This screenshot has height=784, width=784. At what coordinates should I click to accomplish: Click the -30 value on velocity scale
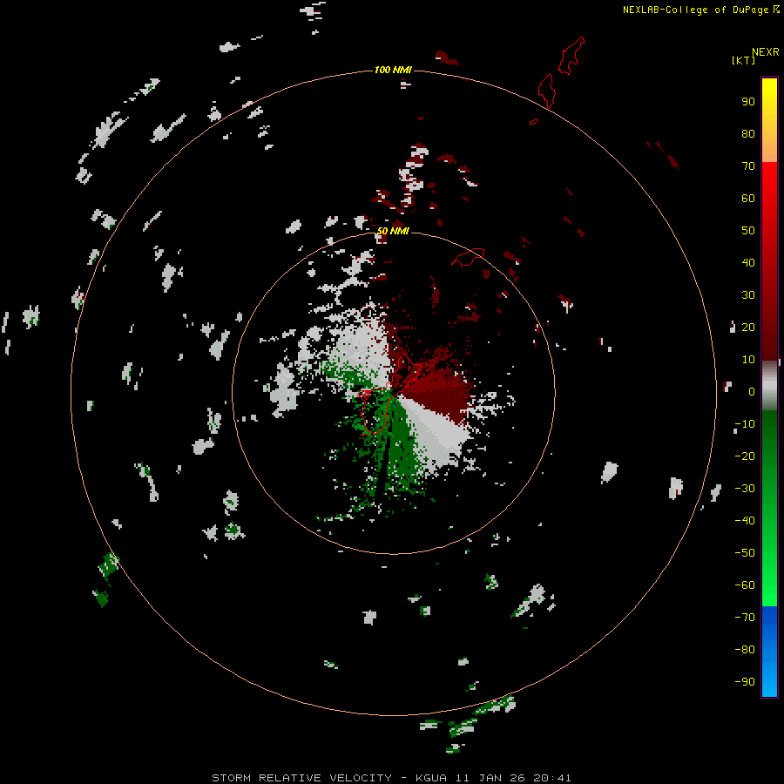click(745, 489)
